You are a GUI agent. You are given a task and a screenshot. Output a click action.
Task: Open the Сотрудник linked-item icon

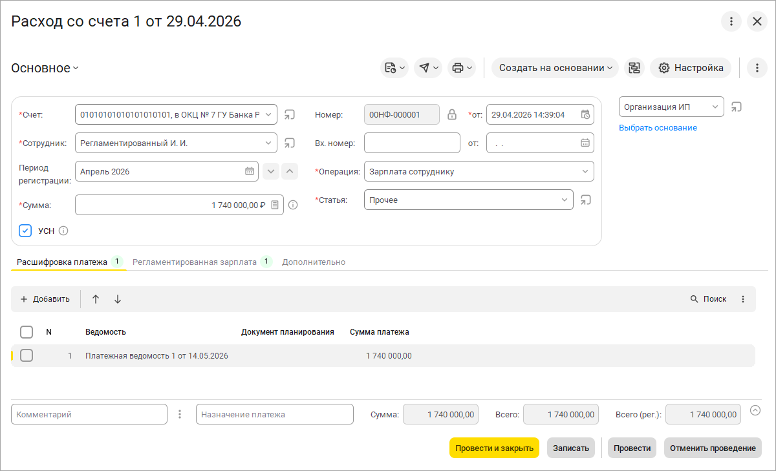290,143
